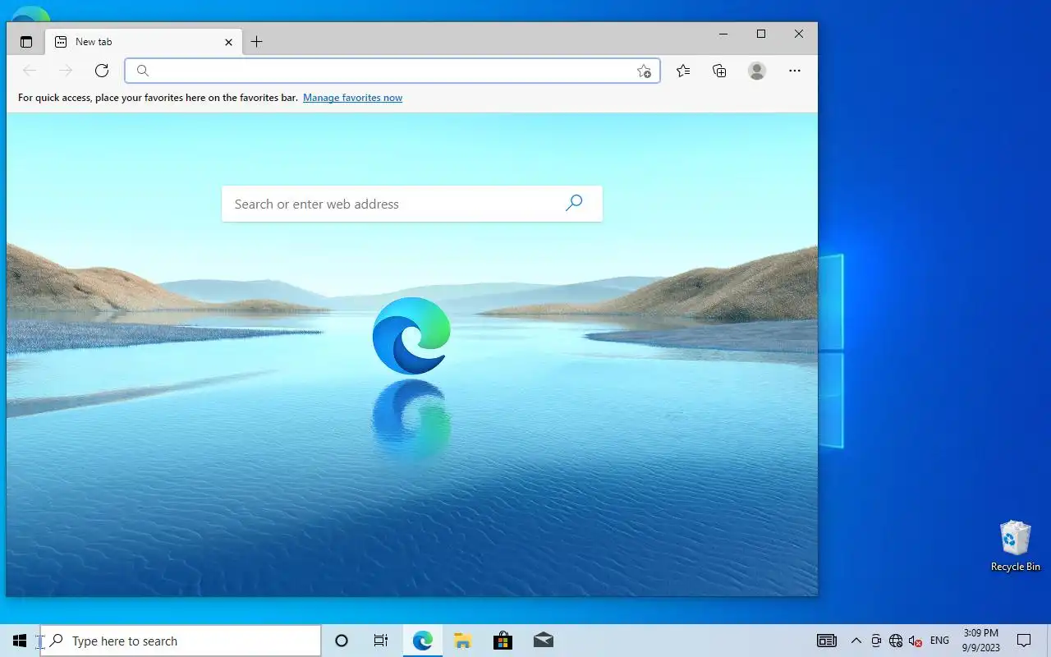This screenshot has height=657, width=1051.
Task: Open the profile avatar menu
Action: click(x=757, y=71)
